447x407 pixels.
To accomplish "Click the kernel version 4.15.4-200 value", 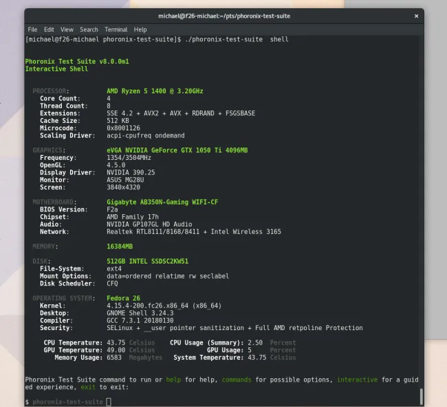I will pos(164,305).
